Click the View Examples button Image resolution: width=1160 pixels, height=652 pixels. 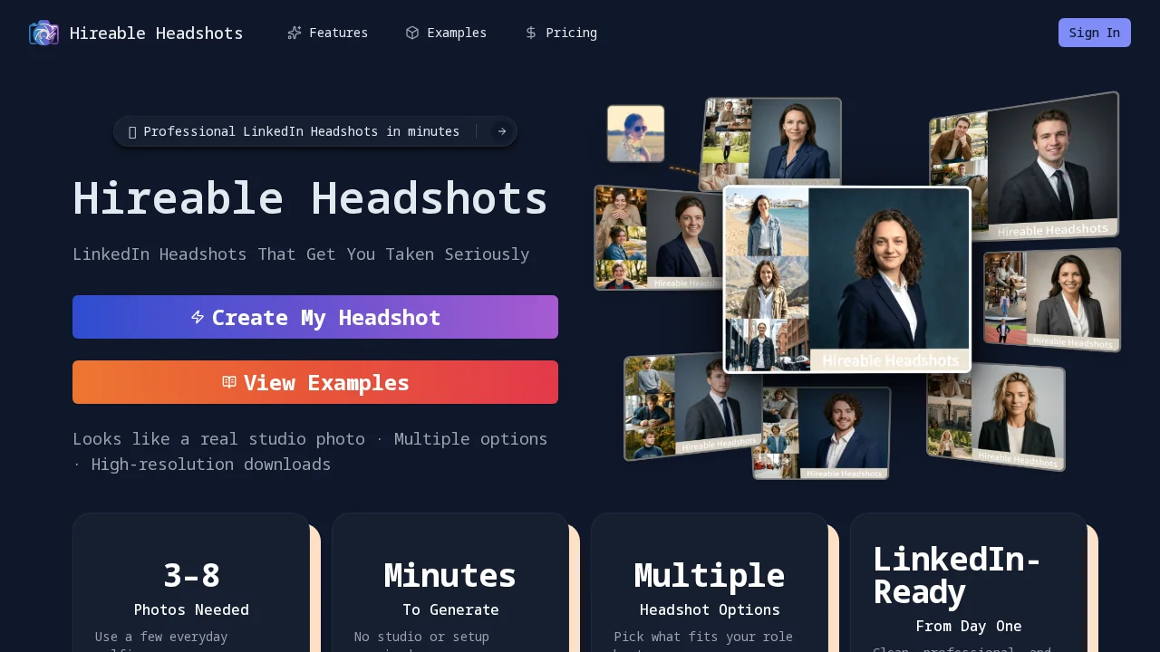(315, 382)
